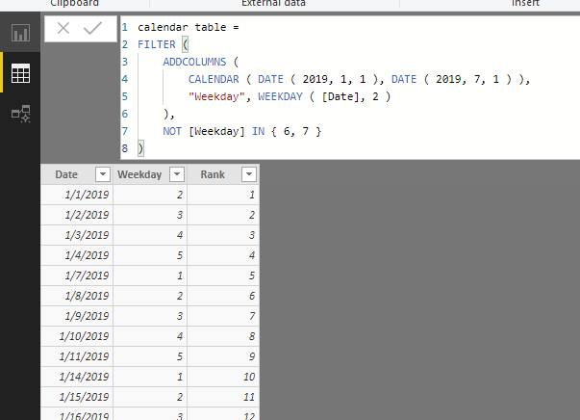Open Weekday column filter dropdown
Image resolution: width=580 pixels, height=420 pixels.
pyautogui.click(x=177, y=174)
